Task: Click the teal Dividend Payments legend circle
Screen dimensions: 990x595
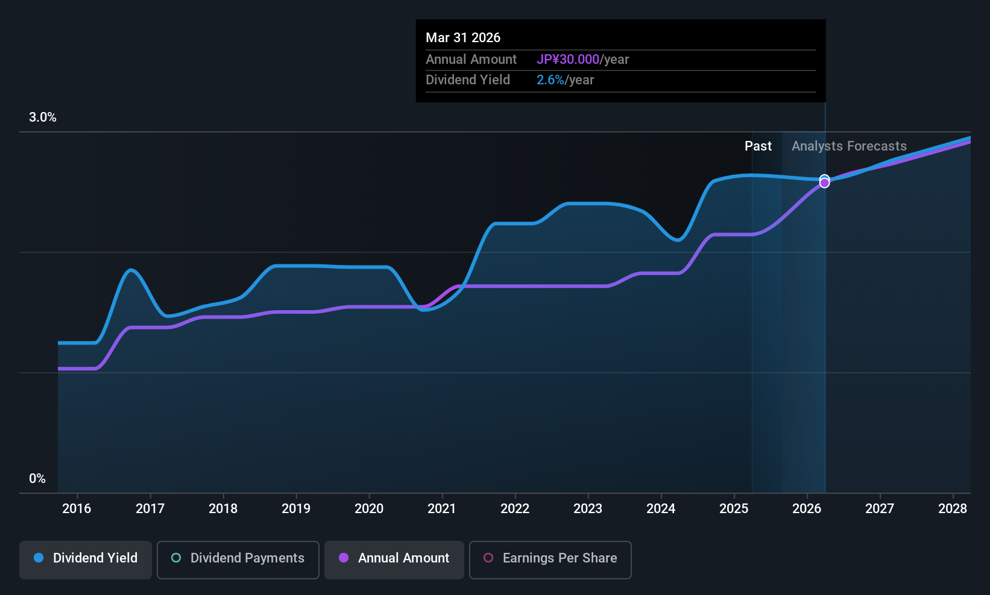Action: [x=176, y=558]
